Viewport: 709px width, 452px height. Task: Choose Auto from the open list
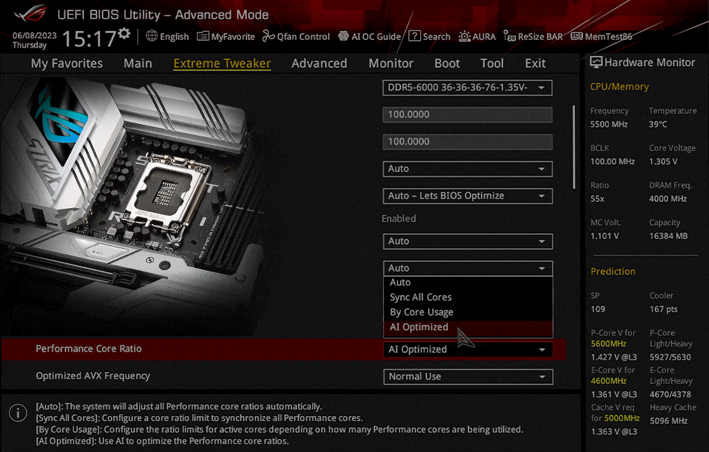point(468,282)
